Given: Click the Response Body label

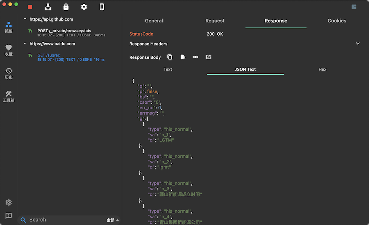Looking at the screenshot, I should (x=145, y=57).
